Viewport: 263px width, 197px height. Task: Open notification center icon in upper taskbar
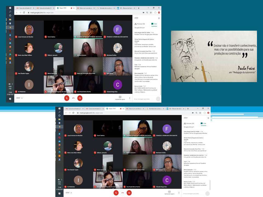[x=10, y=99]
